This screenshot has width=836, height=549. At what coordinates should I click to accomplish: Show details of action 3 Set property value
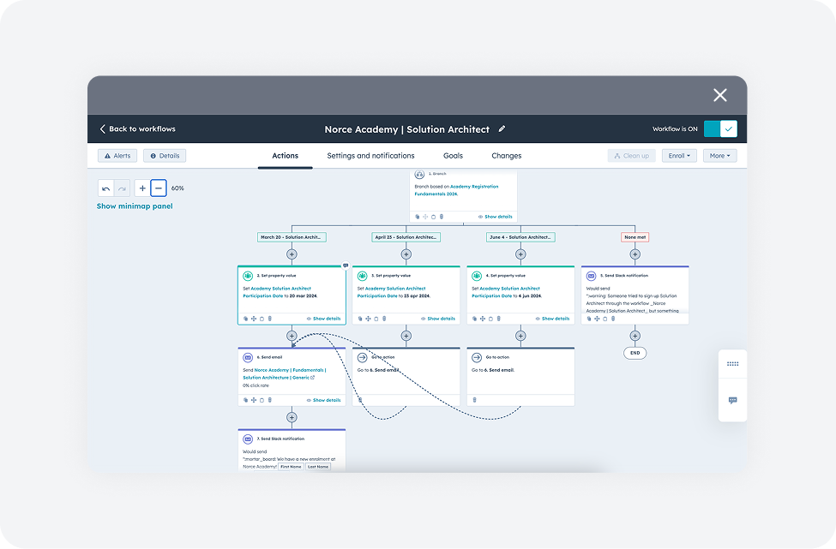(438, 319)
